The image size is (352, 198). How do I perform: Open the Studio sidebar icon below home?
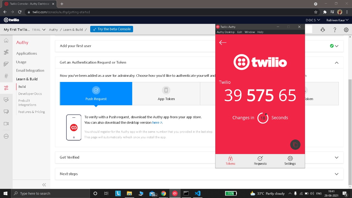click(x=6, y=52)
